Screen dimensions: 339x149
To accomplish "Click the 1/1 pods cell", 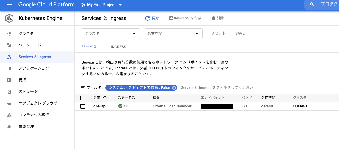I will (244, 106).
